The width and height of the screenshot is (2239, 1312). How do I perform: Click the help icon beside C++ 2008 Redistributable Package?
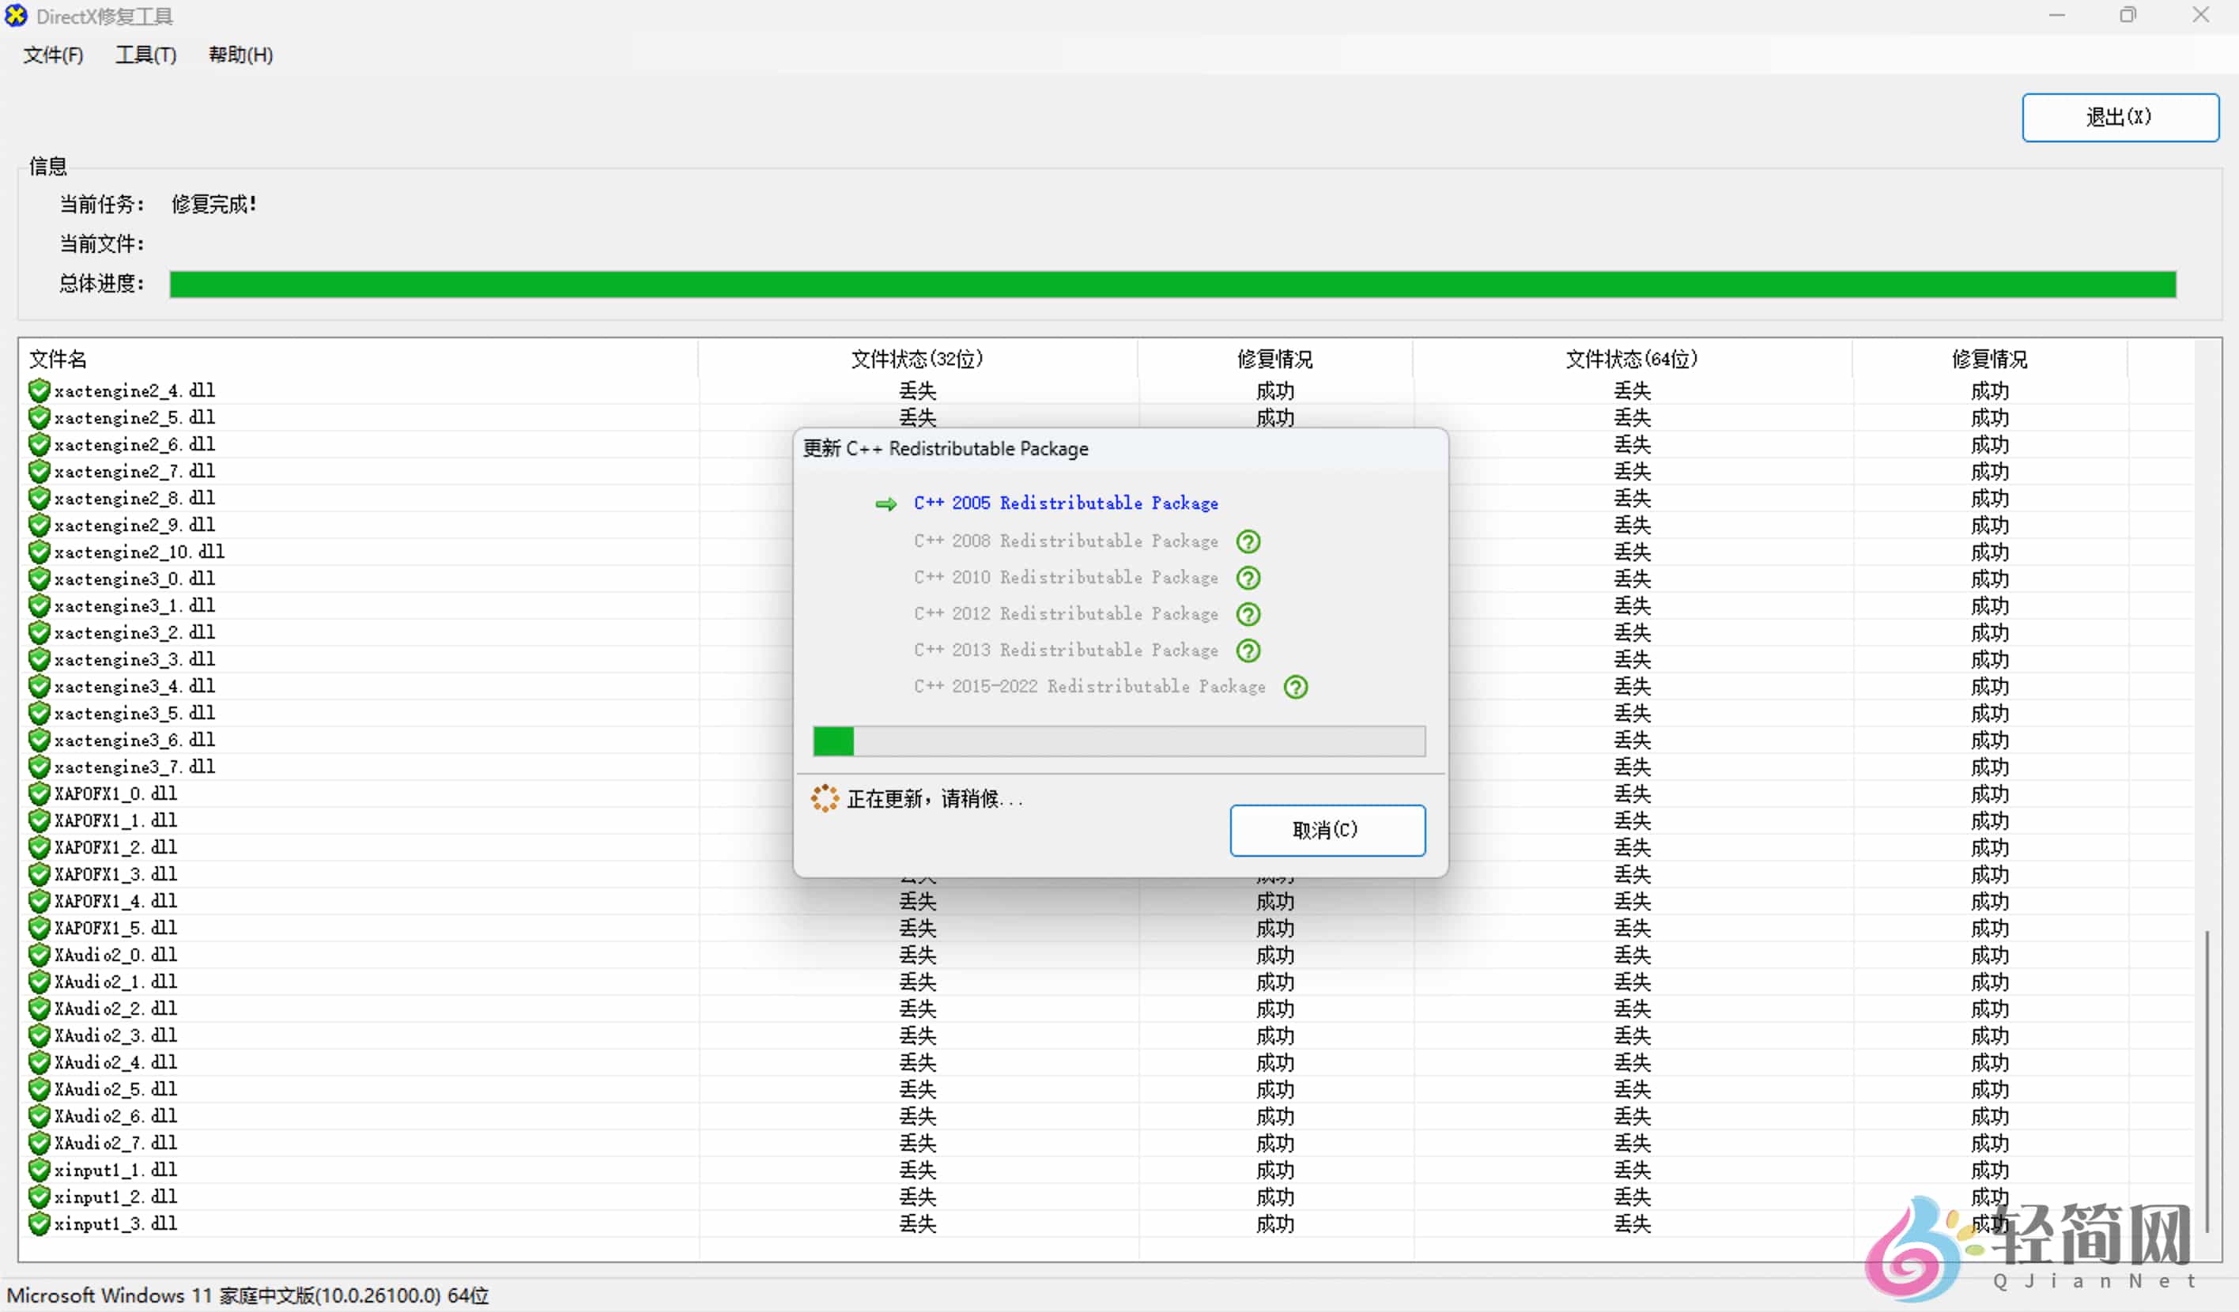(x=1248, y=541)
